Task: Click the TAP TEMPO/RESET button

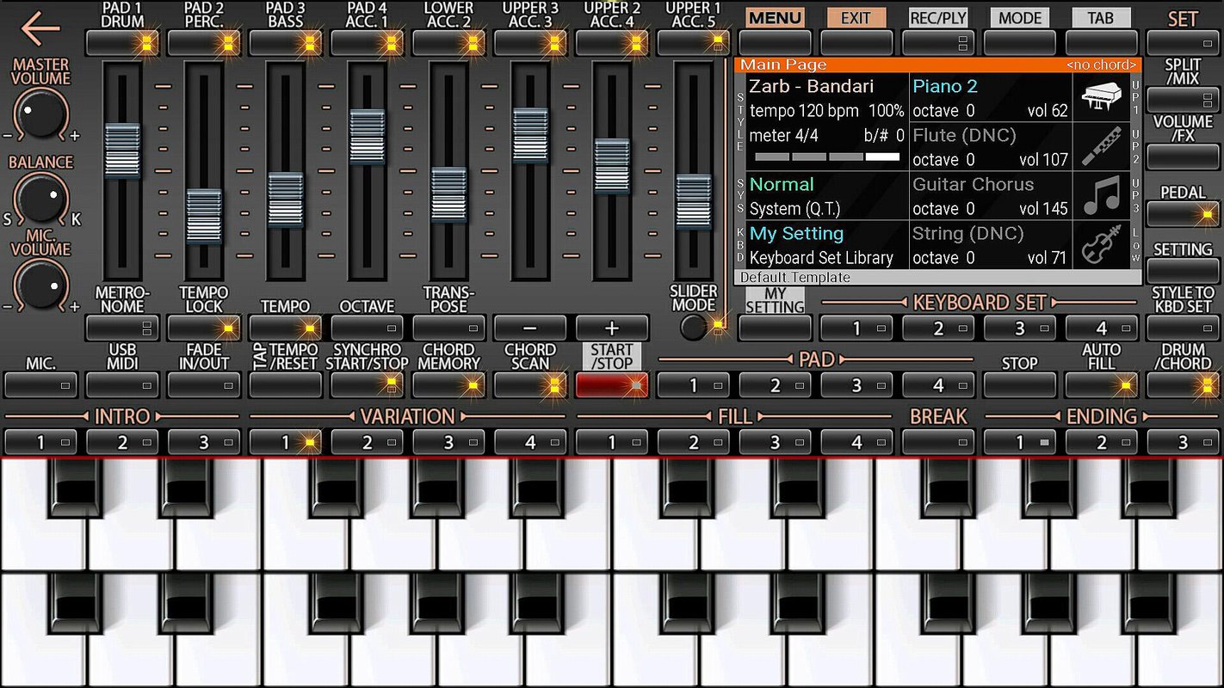Action: tap(286, 385)
